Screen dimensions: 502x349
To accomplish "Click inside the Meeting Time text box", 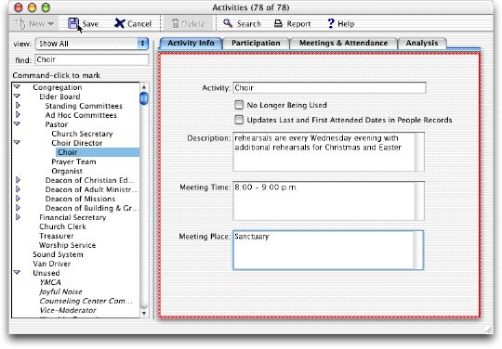I will point(324,201).
